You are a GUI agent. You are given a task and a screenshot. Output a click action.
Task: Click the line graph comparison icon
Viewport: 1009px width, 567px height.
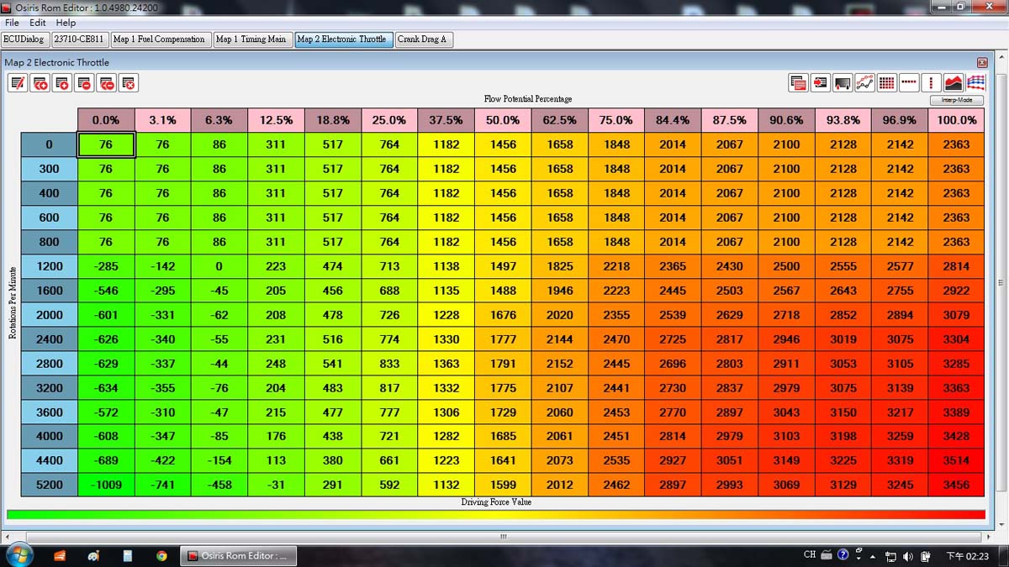click(x=865, y=82)
